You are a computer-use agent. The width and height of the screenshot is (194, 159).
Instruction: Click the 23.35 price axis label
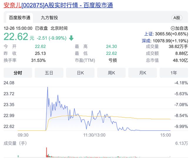(x=9, y=105)
